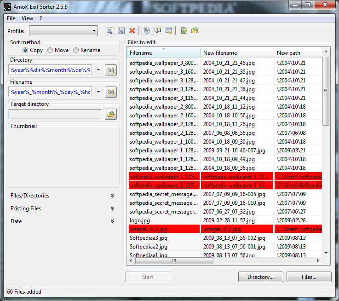Click the scroll left arrow of file list
This screenshot has height=301, width=339.
pos(131,261)
